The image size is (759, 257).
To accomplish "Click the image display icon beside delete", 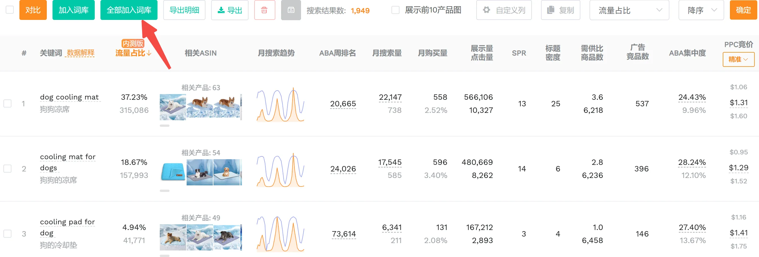I will tap(291, 10).
